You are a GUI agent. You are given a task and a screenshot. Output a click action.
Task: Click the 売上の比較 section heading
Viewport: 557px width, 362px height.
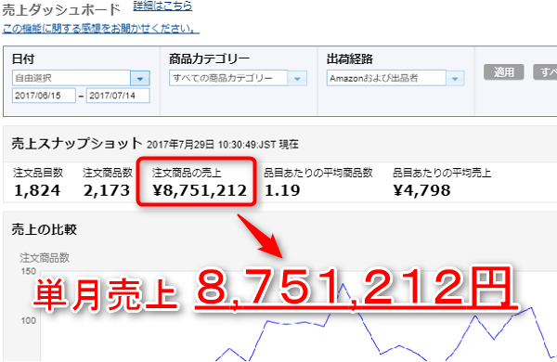pyautogui.click(x=45, y=229)
